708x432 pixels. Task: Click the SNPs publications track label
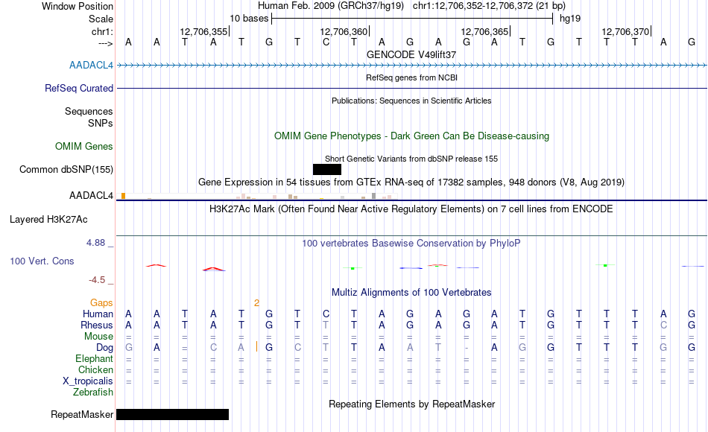coord(101,123)
